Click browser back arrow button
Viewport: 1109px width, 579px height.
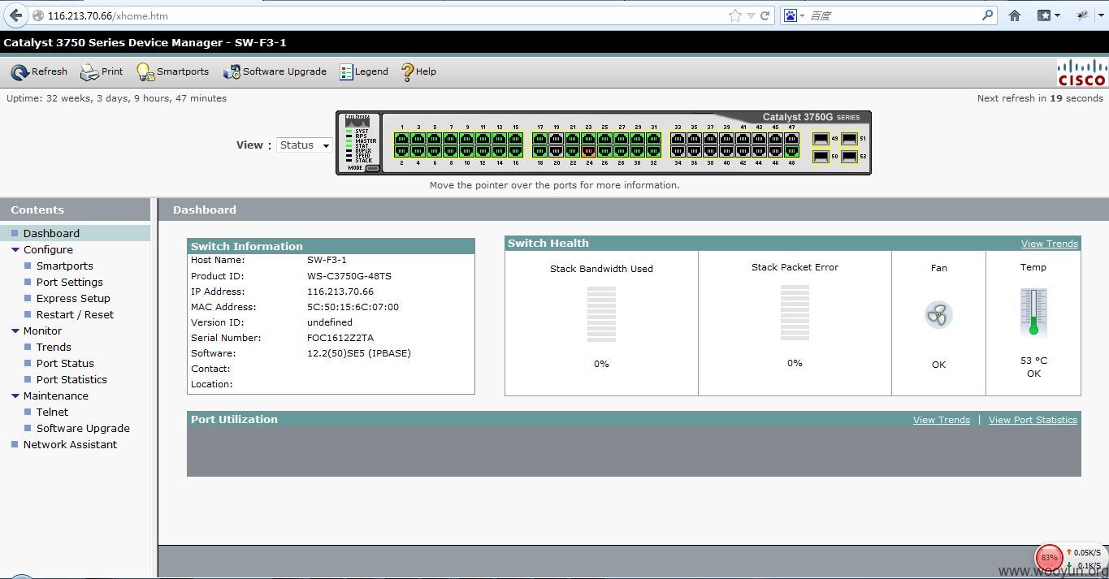click(x=16, y=15)
